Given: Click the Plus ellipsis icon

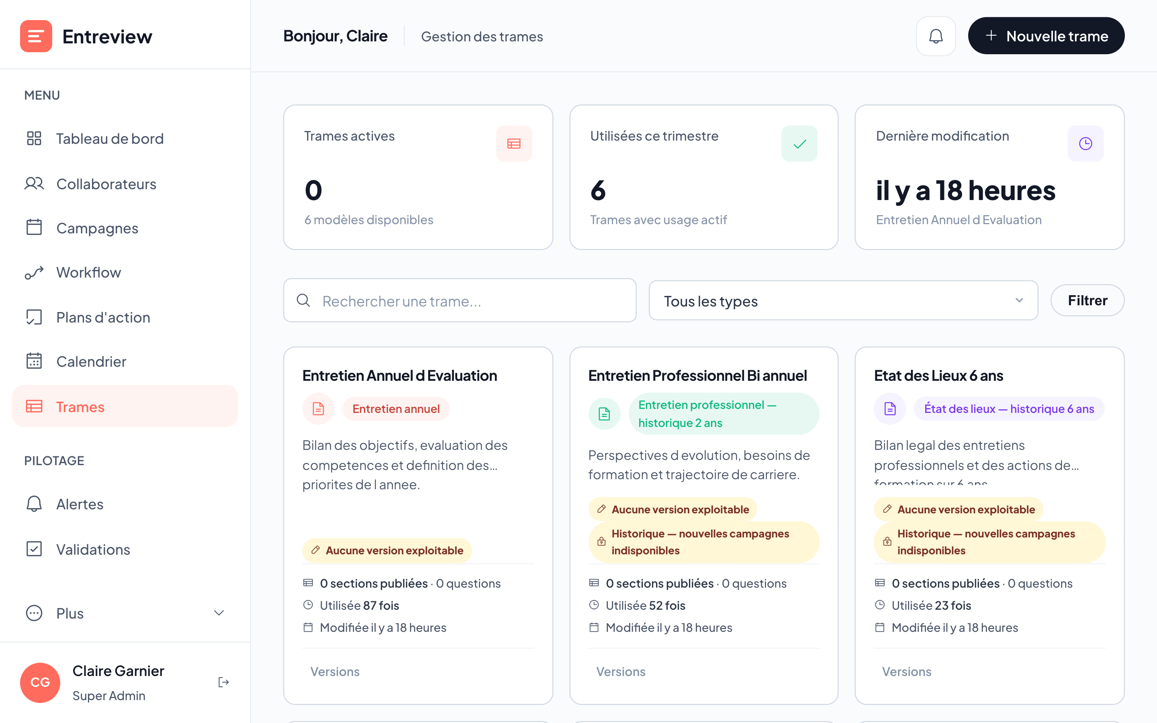Looking at the screenshot, I should pos(34,613).
